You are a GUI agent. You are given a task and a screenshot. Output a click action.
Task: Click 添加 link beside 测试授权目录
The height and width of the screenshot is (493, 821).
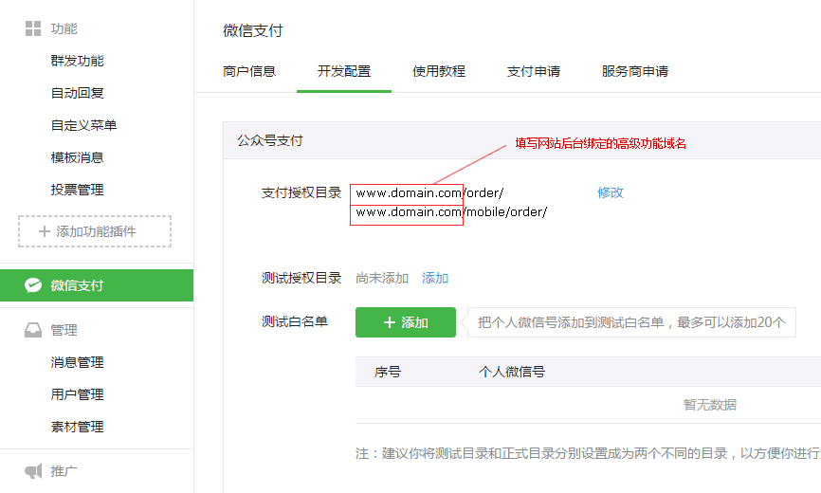click(x=435, y=278)
